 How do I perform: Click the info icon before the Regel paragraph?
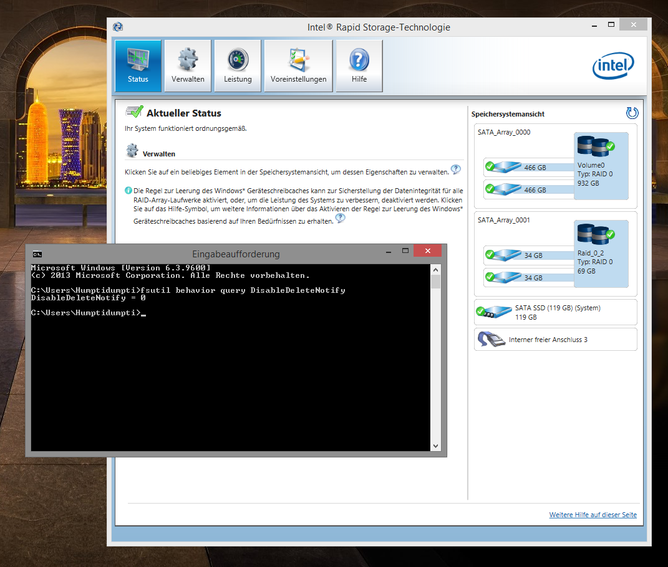[128, 190]
